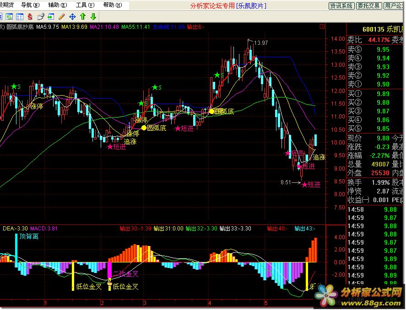Click the MA5:9.75 indicator value

(x=48, y=27)
